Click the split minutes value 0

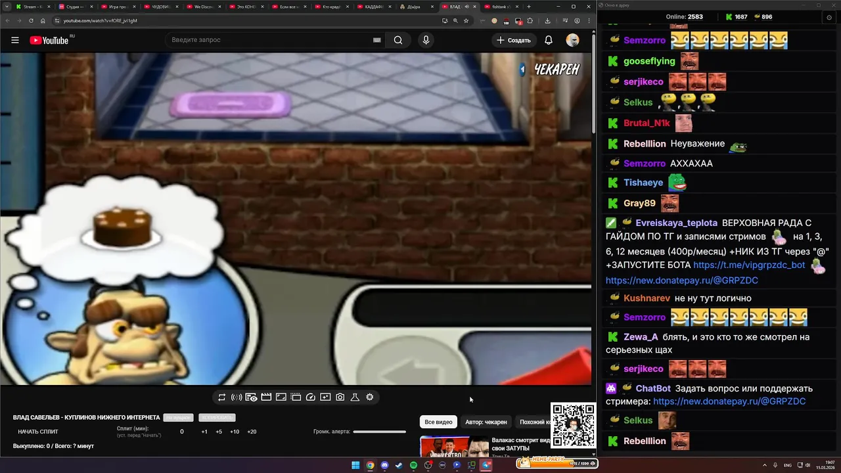click(182, 432)
